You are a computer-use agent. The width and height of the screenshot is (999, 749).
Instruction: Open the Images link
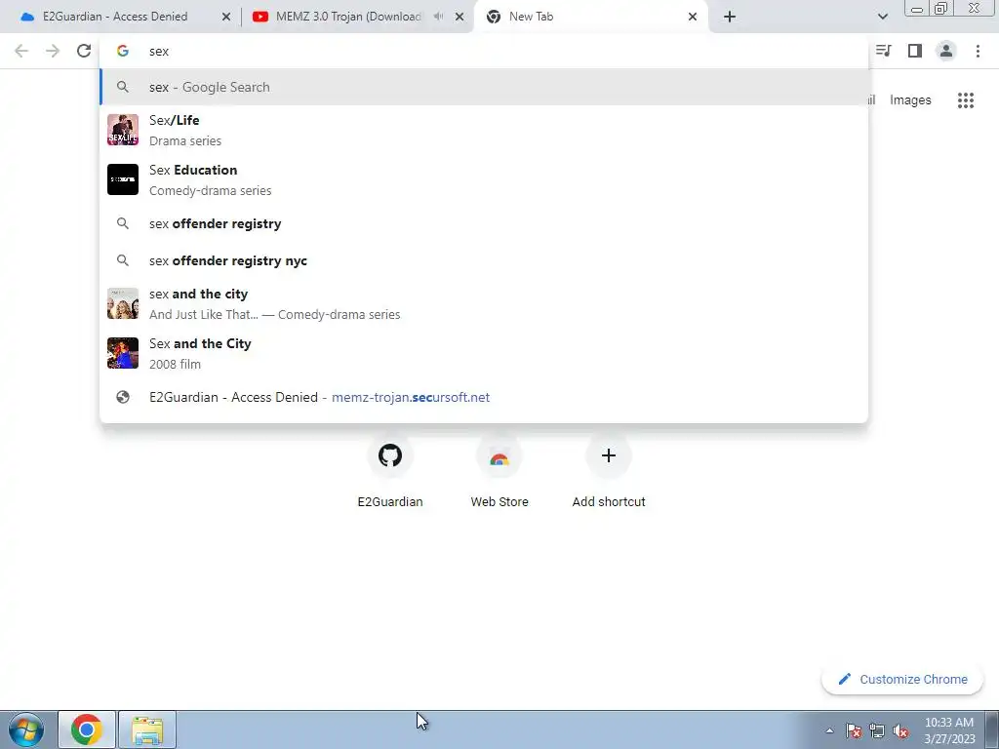coord(910,100)
